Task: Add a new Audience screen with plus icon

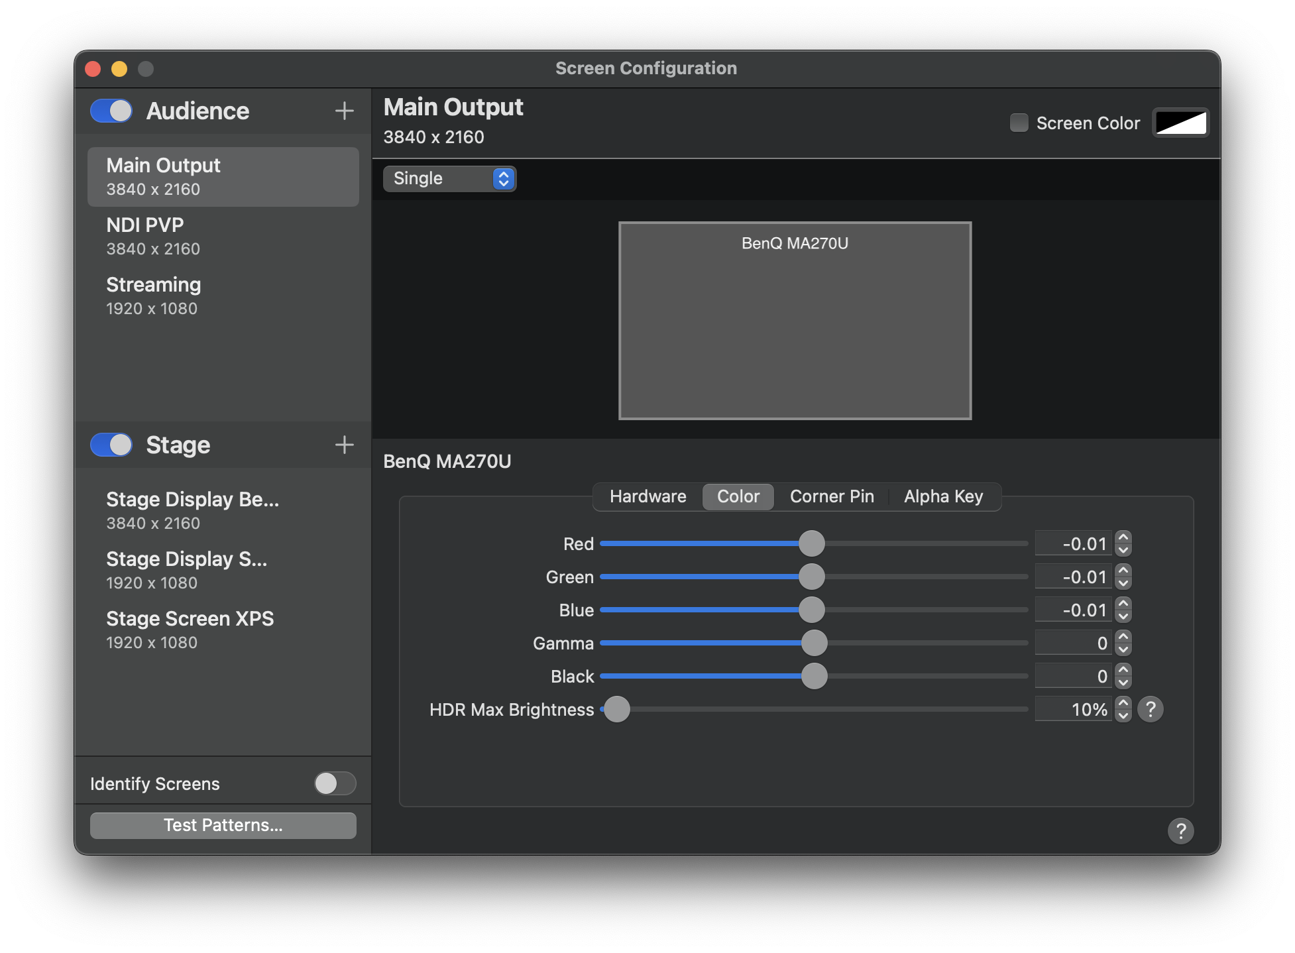Action: pyautogui.click(x=344, y=111)
